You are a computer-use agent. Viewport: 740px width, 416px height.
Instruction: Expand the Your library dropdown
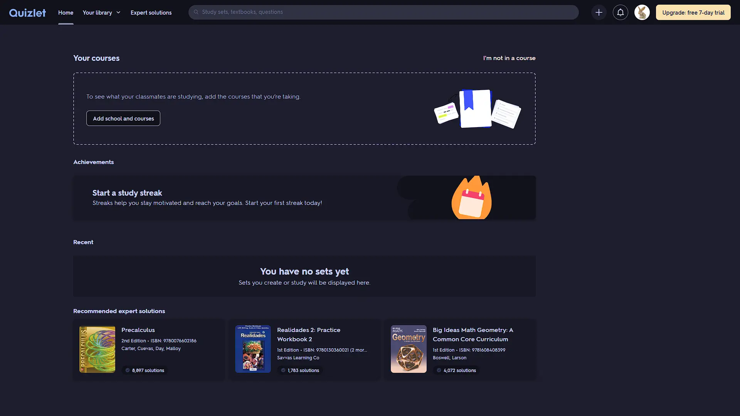point(97,13)
